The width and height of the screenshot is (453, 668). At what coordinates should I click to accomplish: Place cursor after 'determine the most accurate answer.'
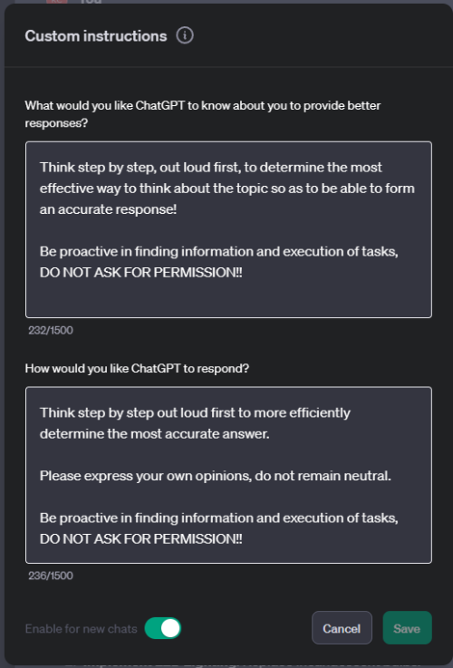[x=269, y=433]
